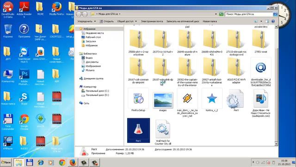Image resolution: width=296 pixels, height=167 pixels.
Task: Click the search field in Моды для GTA sa
Action: [x=249, y=14]
